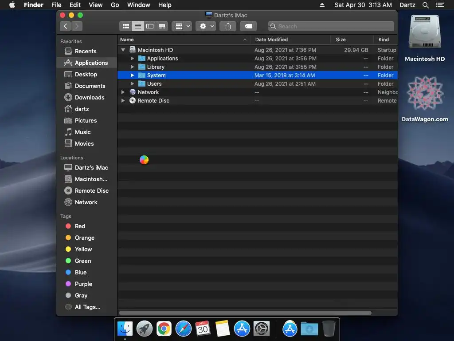This screenshot has width=454, height=341.
Task: Expand the Users folder row
Action: coord(132,83)
